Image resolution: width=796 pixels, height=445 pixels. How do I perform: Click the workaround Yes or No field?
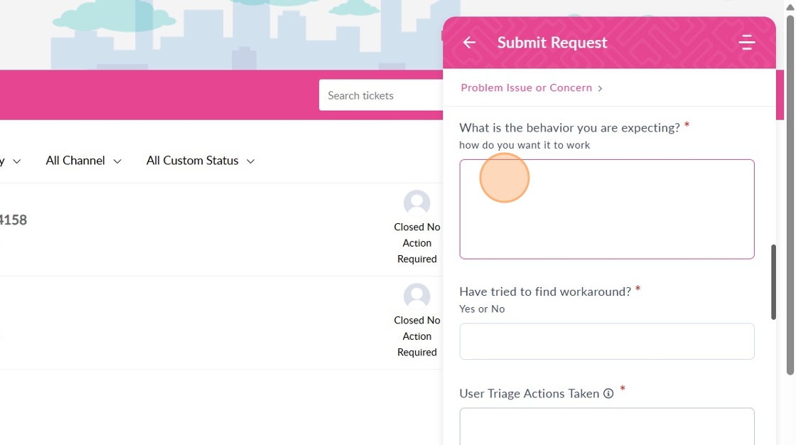pos(606,341)
